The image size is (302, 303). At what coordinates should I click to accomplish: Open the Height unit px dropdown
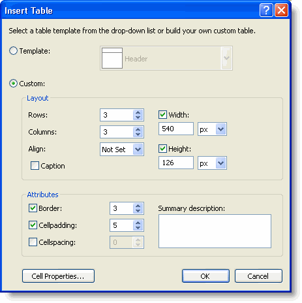click(x=212, y=163)
